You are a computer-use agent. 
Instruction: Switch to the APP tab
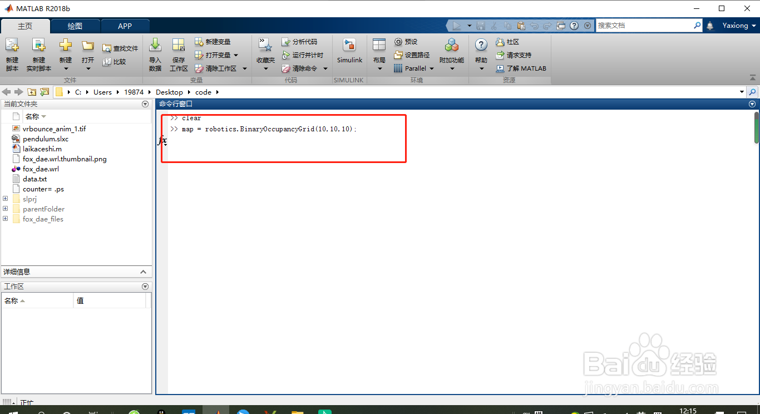pyautogui.click(x=125, y=26)
